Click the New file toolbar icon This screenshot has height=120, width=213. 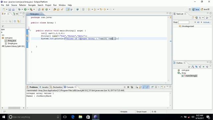coord(4,9)
